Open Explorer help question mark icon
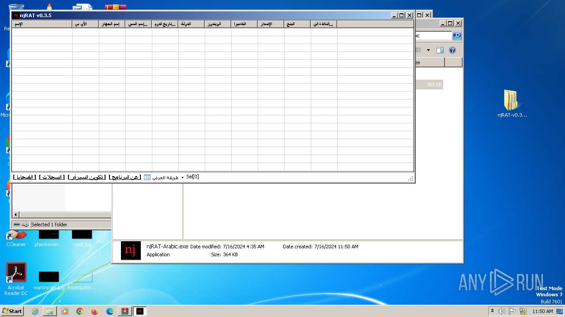 click(x=452, y=50)
